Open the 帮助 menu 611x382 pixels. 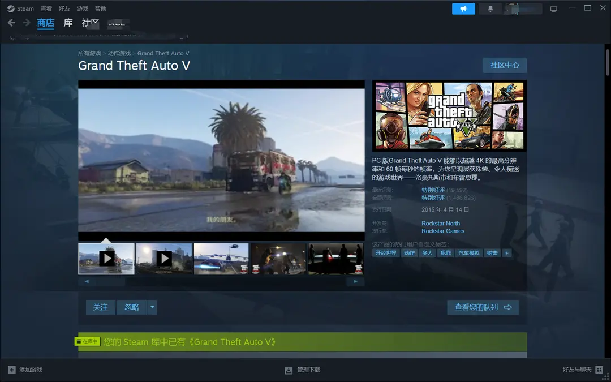pos(101,8)
